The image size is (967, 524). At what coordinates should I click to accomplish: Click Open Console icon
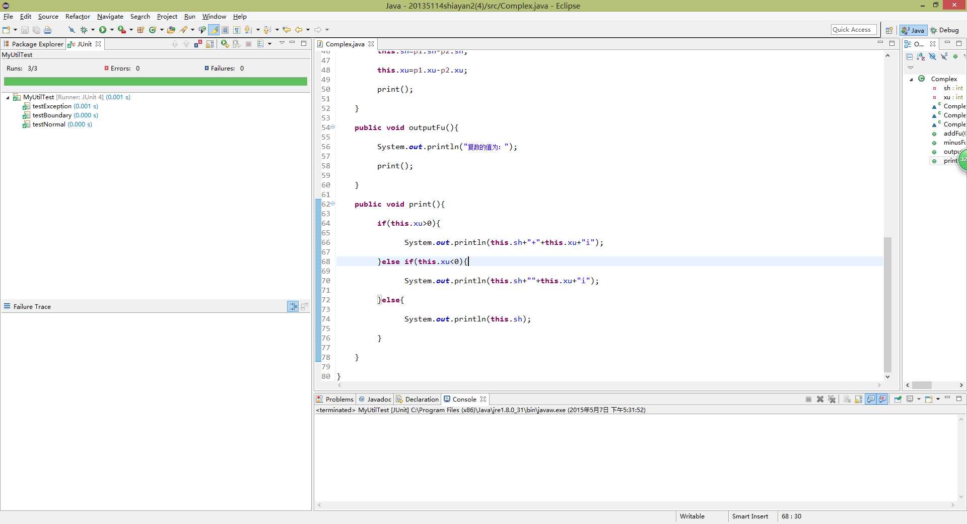[929, 399]
